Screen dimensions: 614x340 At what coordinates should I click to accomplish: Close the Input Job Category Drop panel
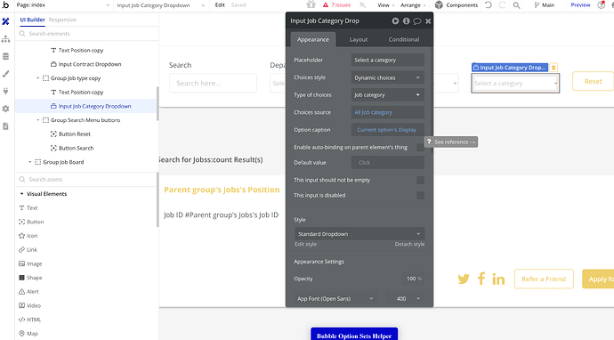(428, 21)
